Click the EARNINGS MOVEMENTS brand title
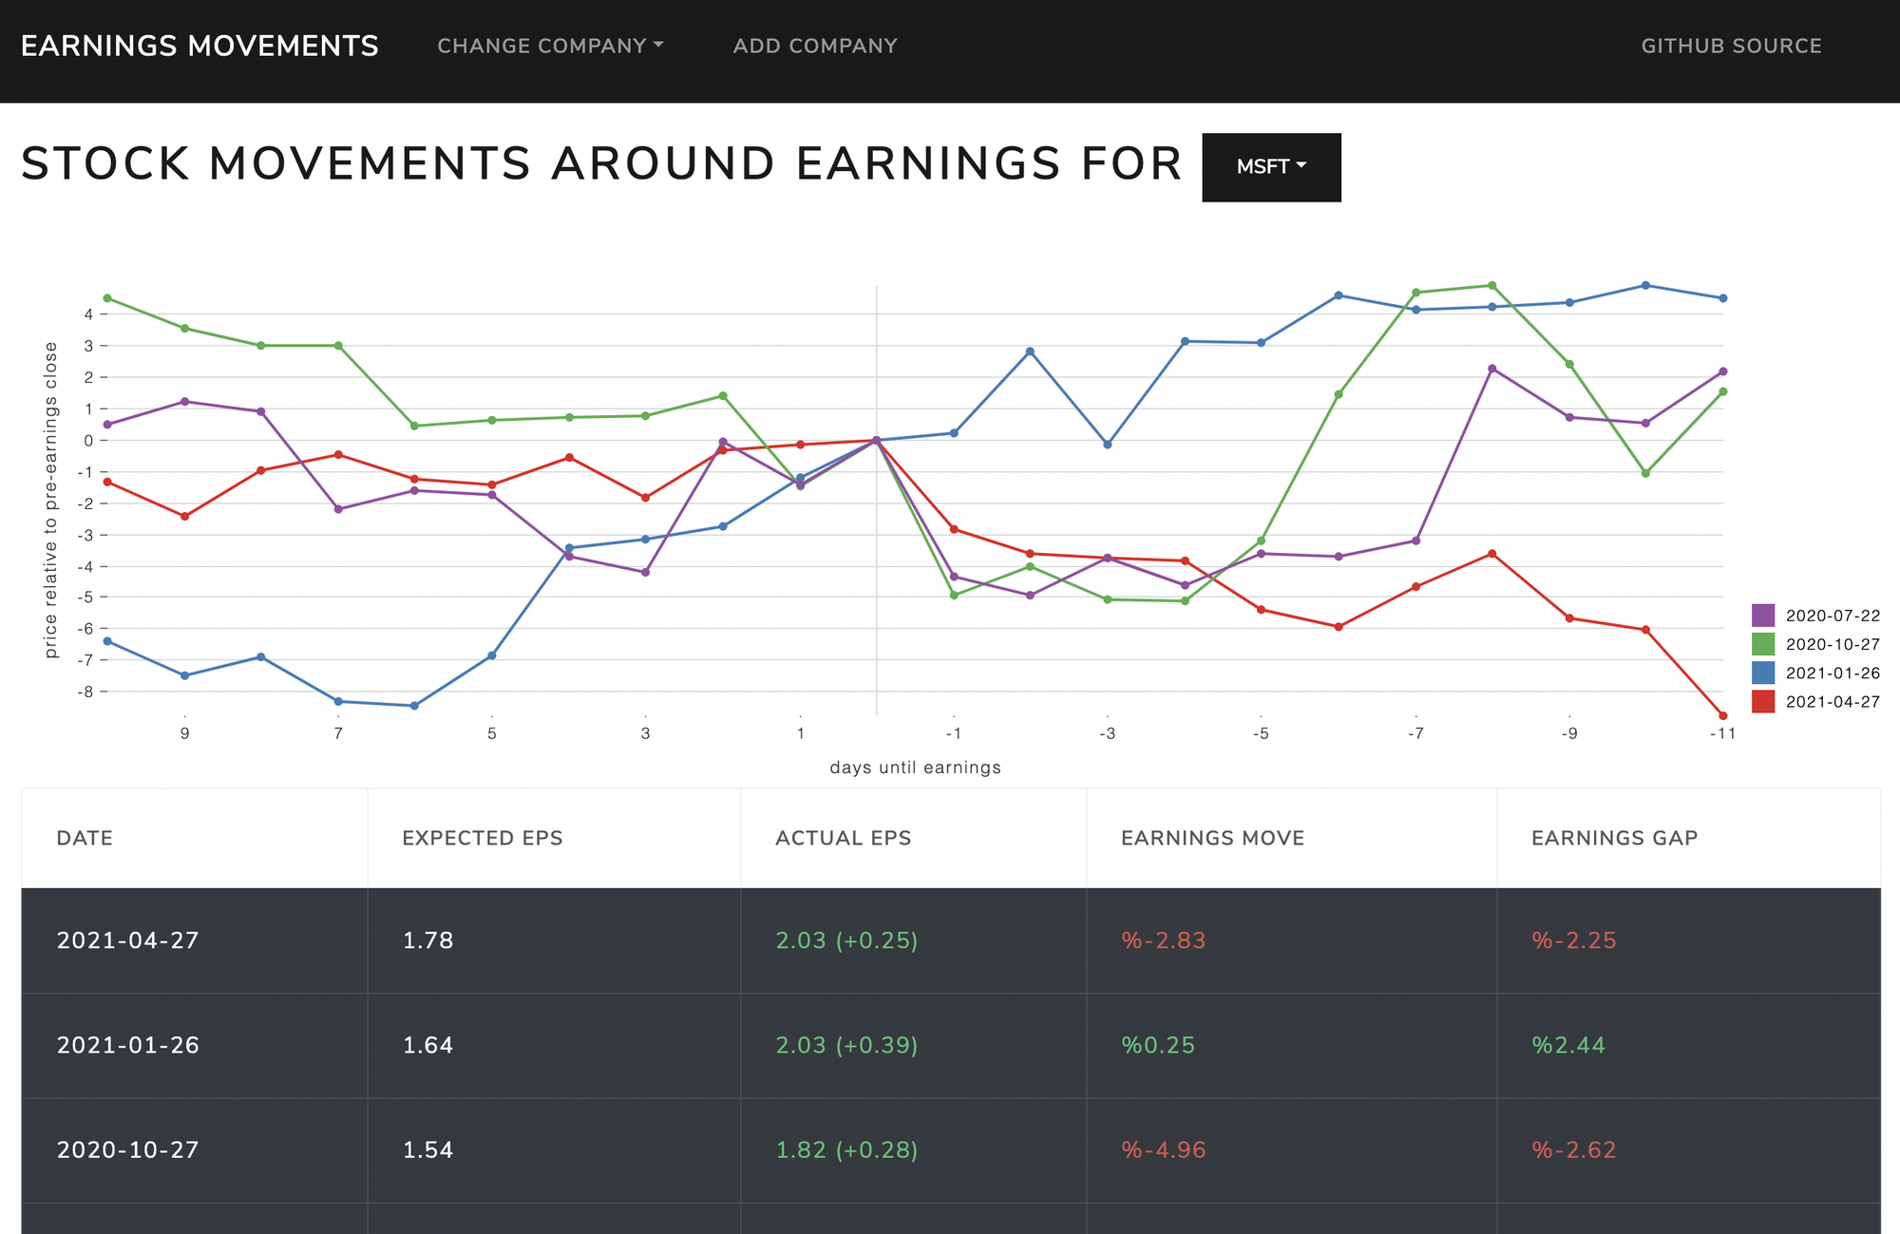The image size is (1900, 1234). 199,46
